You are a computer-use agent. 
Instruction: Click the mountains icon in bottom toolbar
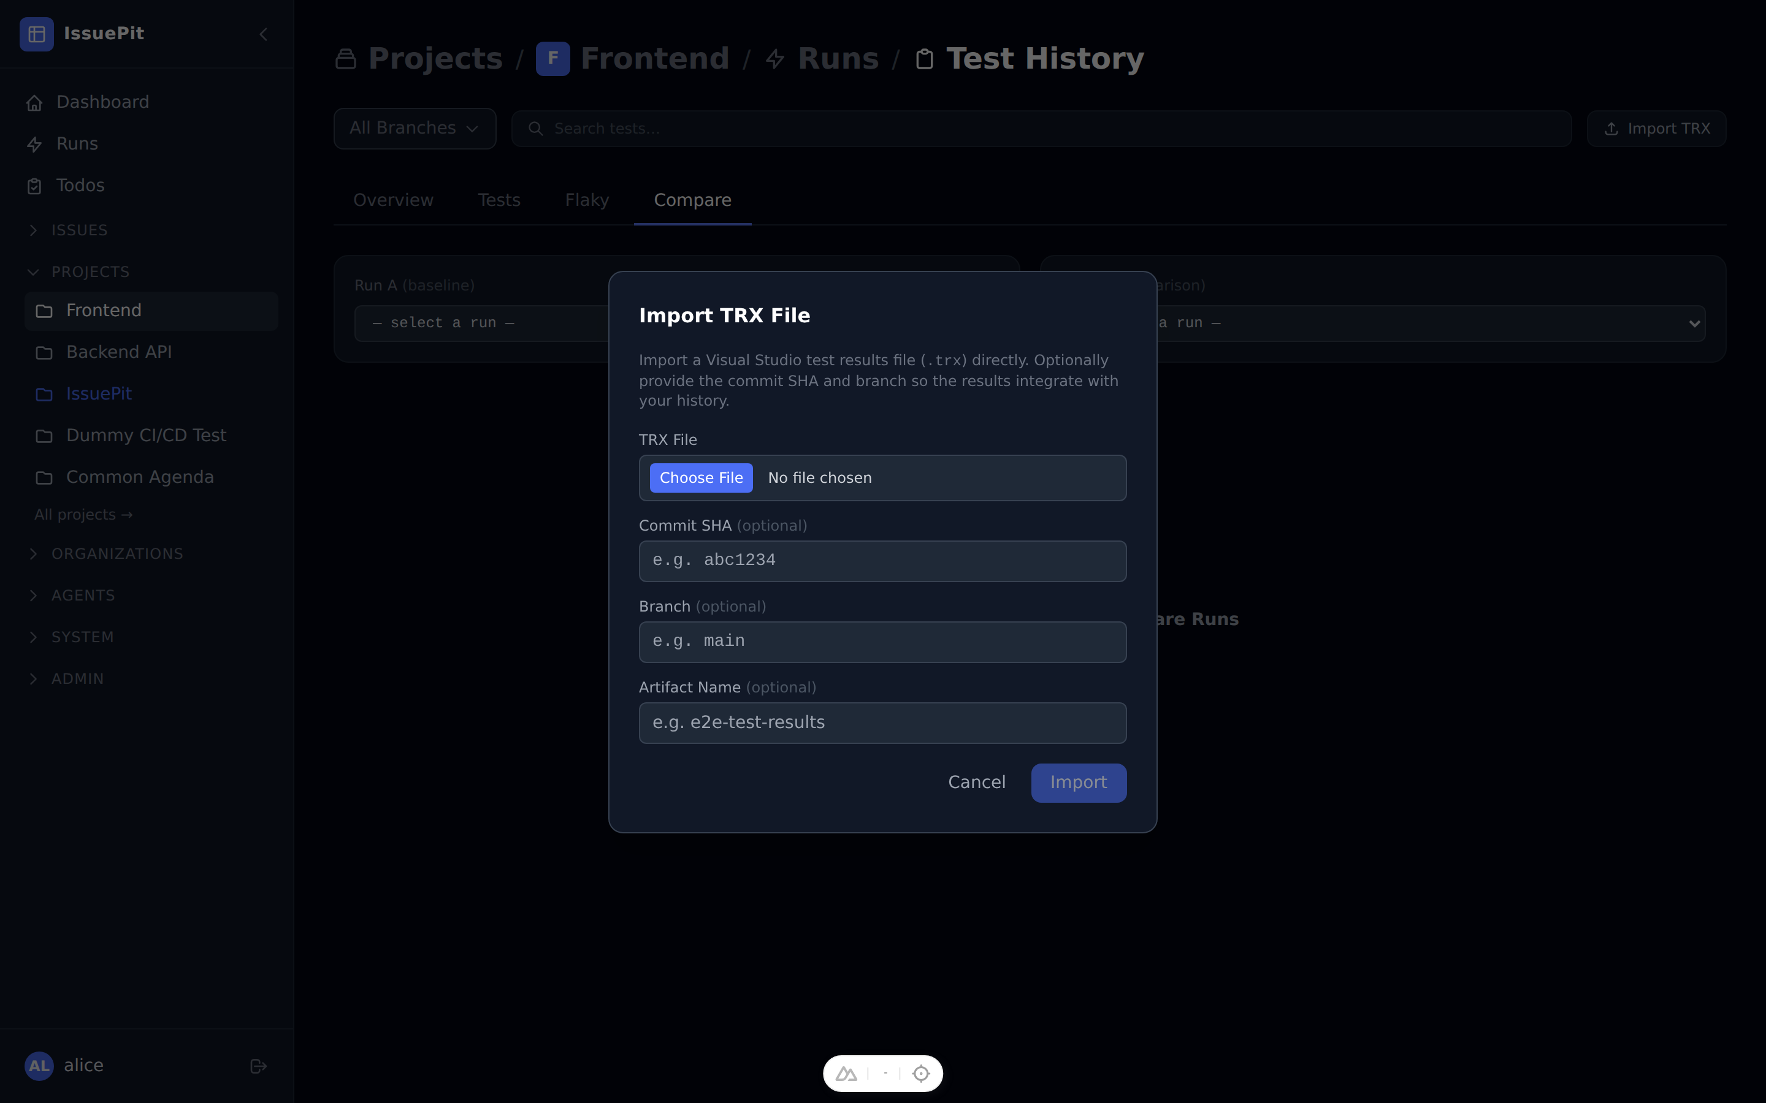[x=845, y=1073]
